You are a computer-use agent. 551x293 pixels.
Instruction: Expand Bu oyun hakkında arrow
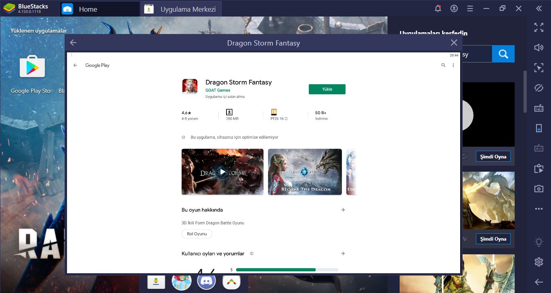pyautogui.click(x=343, y=210)
